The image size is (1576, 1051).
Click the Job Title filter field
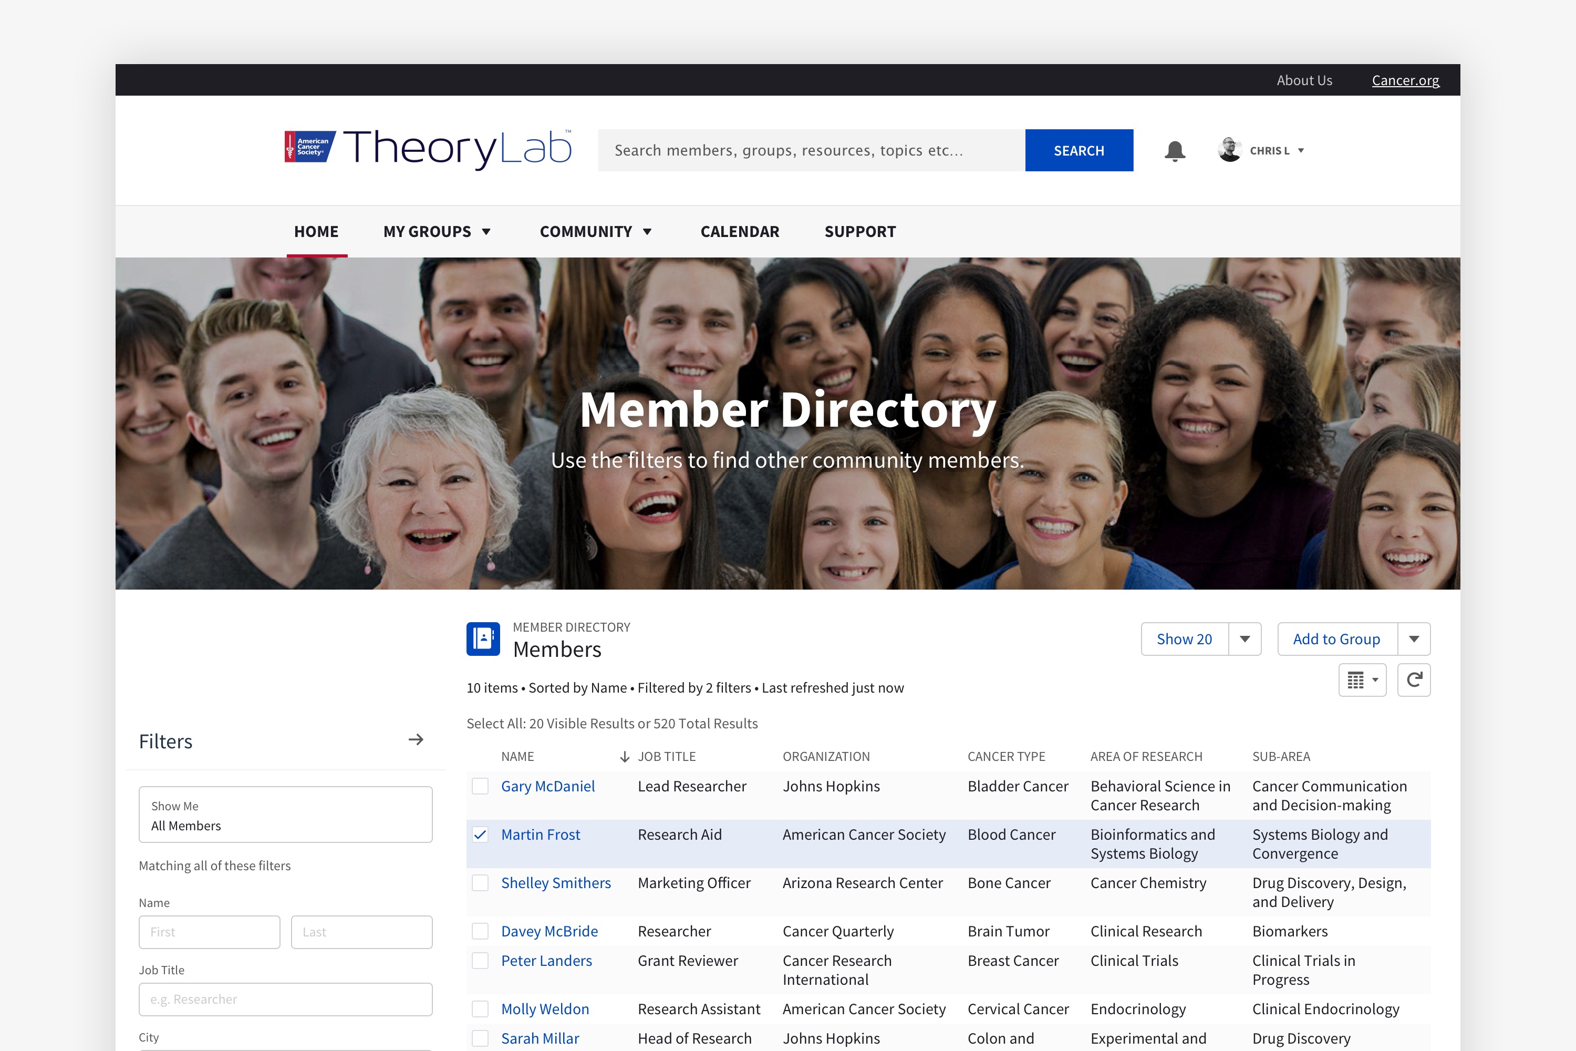click(x=285, y=1000)
